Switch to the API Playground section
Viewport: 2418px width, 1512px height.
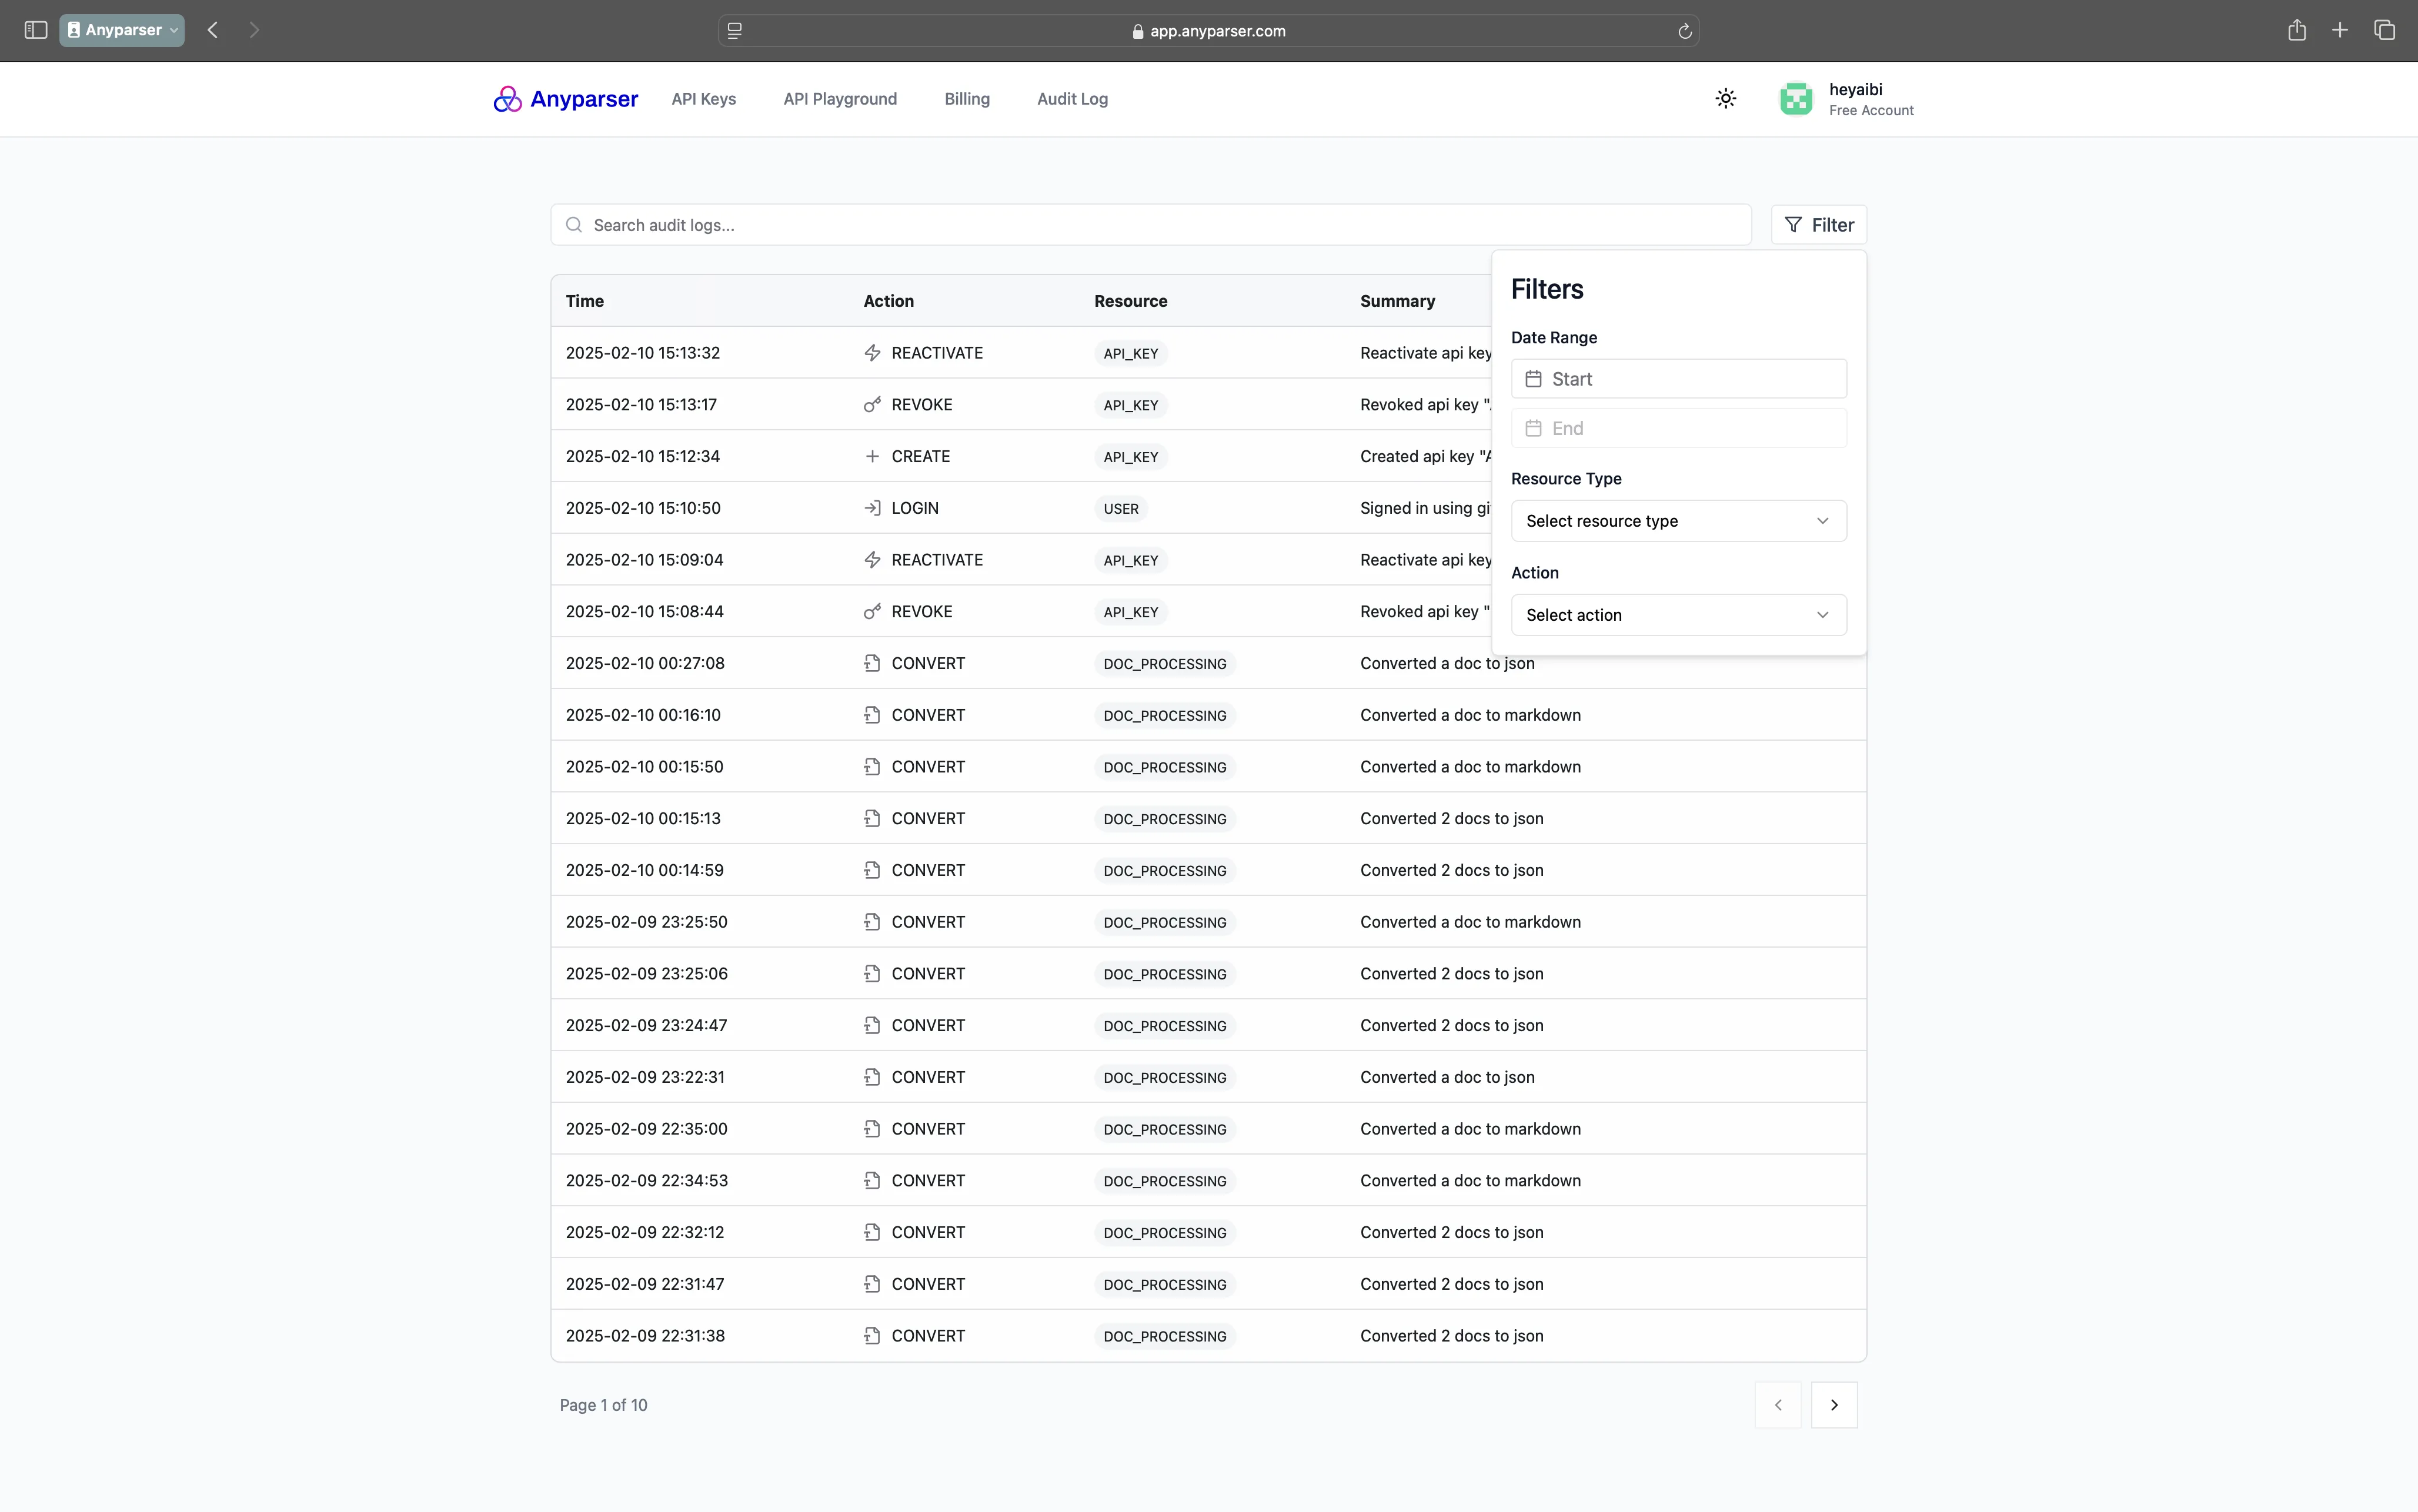click(x=839, y=99)
